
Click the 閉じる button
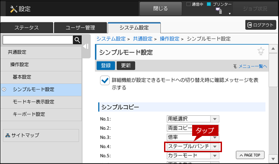[x=161, y=9]
